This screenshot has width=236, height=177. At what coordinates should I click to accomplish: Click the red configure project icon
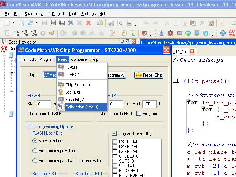coord(144,33)
